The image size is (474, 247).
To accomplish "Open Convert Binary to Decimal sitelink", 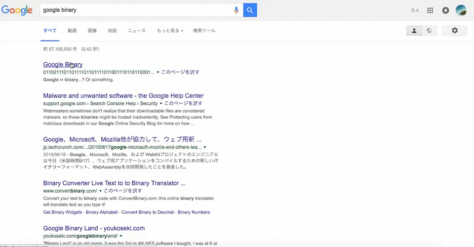I will point(148,212).
